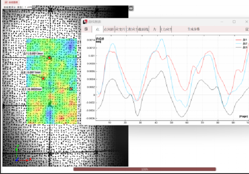Click the 设 button at toolbar right edge
Viewport: 249px width, 174px height.
(x=247, y=29)
